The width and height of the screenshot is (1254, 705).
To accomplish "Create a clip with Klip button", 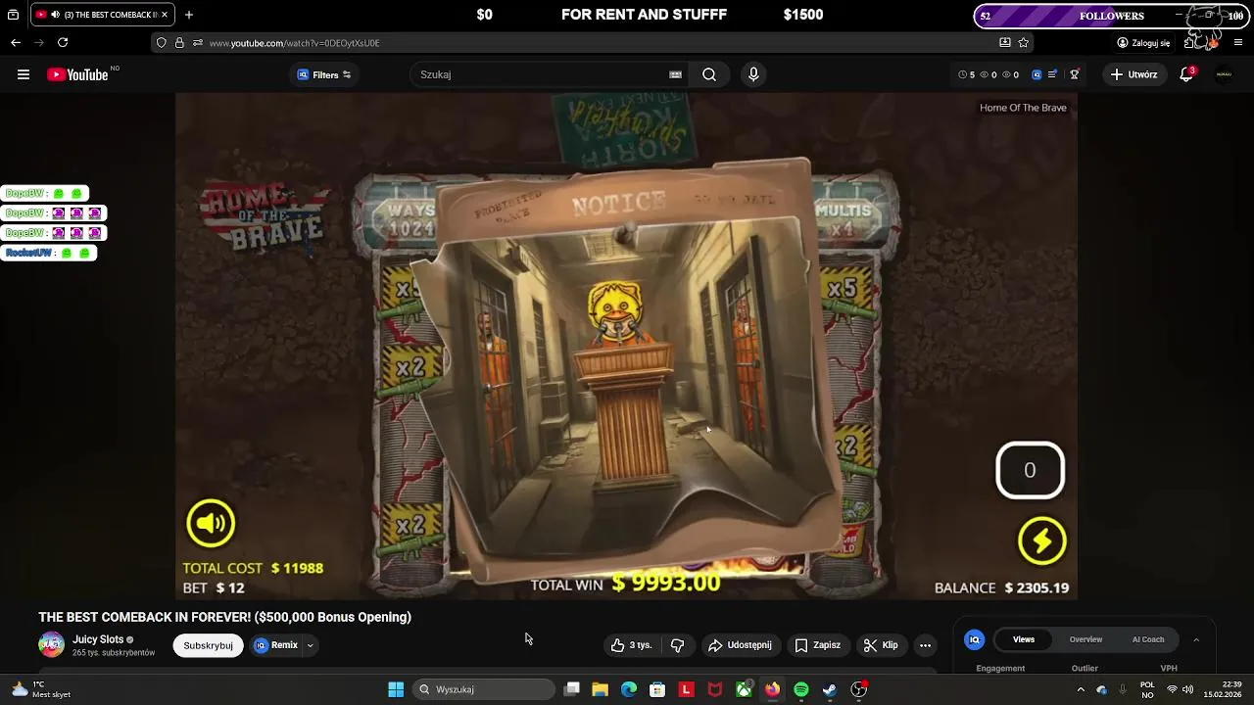I will (x=881, y=645).
